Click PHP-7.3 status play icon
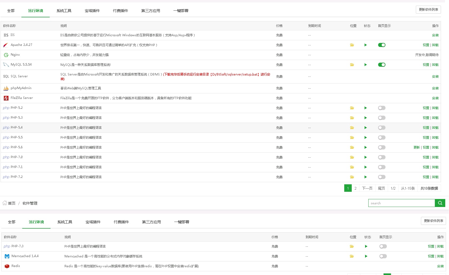The image size is (449, 275). pyautogui.click(x=366, y=246)
